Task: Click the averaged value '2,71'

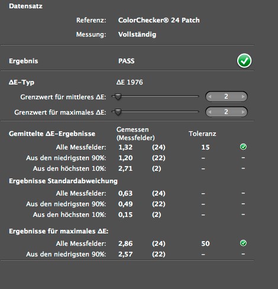Action: (125, 168)
